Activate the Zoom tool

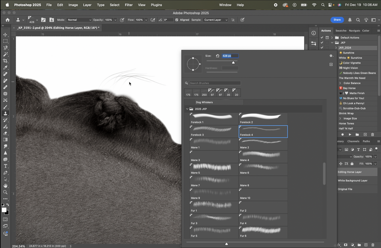[5, 192]
